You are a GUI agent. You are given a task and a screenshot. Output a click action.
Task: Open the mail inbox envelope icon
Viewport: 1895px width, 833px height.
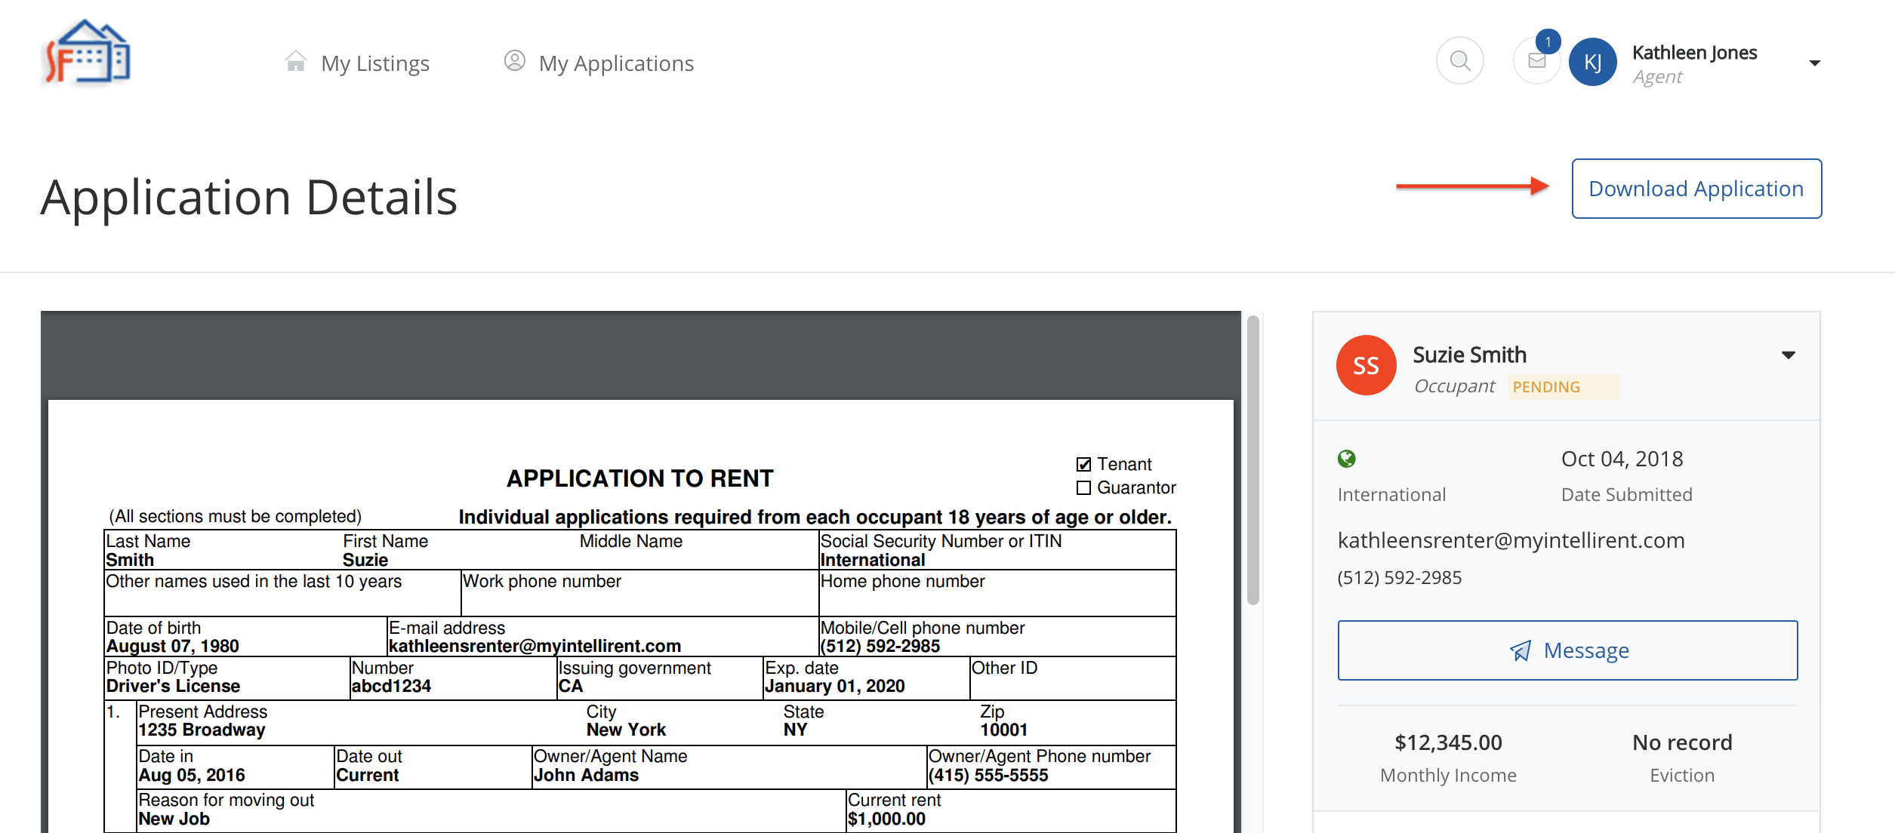(1536, 62)
